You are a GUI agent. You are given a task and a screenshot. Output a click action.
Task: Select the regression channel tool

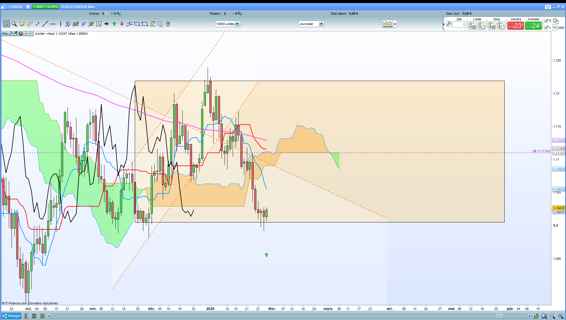click(x=152, y=24)
